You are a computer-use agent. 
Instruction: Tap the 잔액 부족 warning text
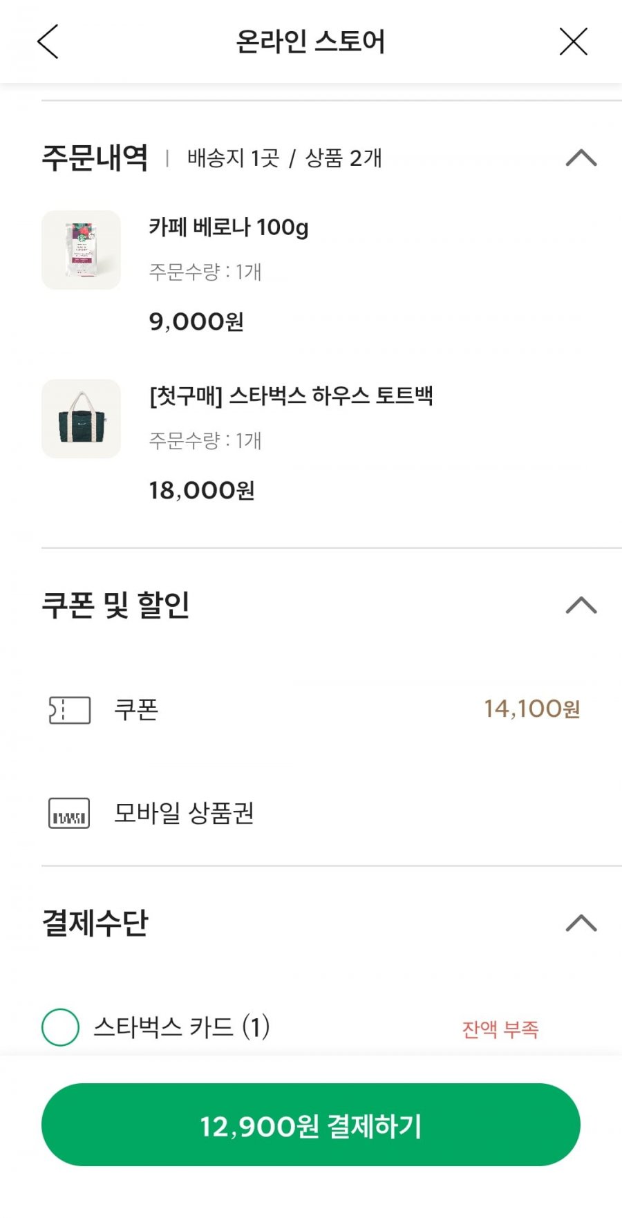pos(500,1029)
